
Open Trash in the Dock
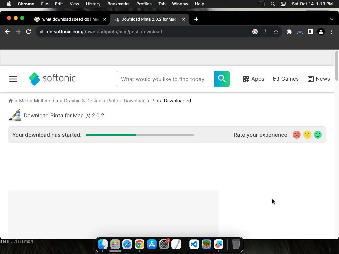(236, 244)
